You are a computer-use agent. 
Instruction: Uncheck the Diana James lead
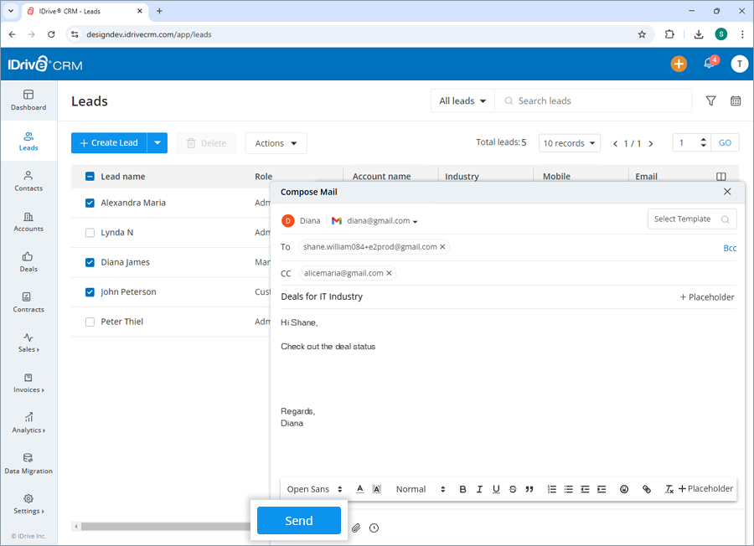(x=90, y=261)
